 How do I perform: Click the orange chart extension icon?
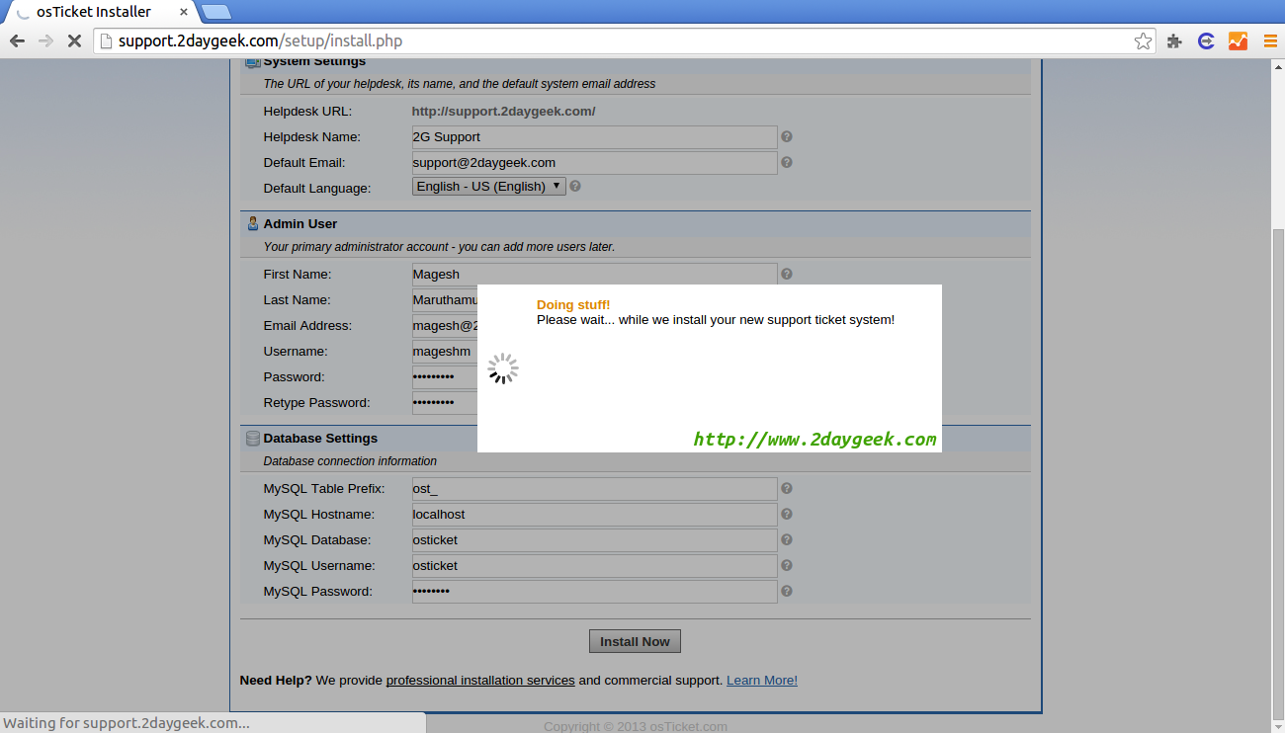click(x=1238, y=41)
